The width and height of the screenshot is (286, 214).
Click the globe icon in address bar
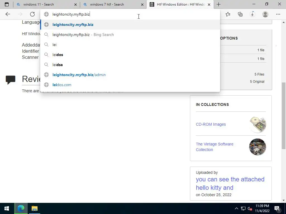point(46,14)
